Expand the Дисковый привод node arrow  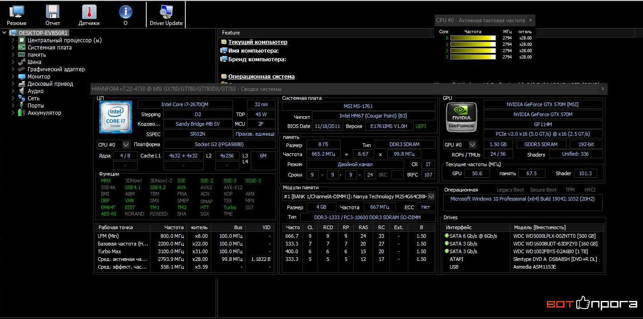(13, 83)
